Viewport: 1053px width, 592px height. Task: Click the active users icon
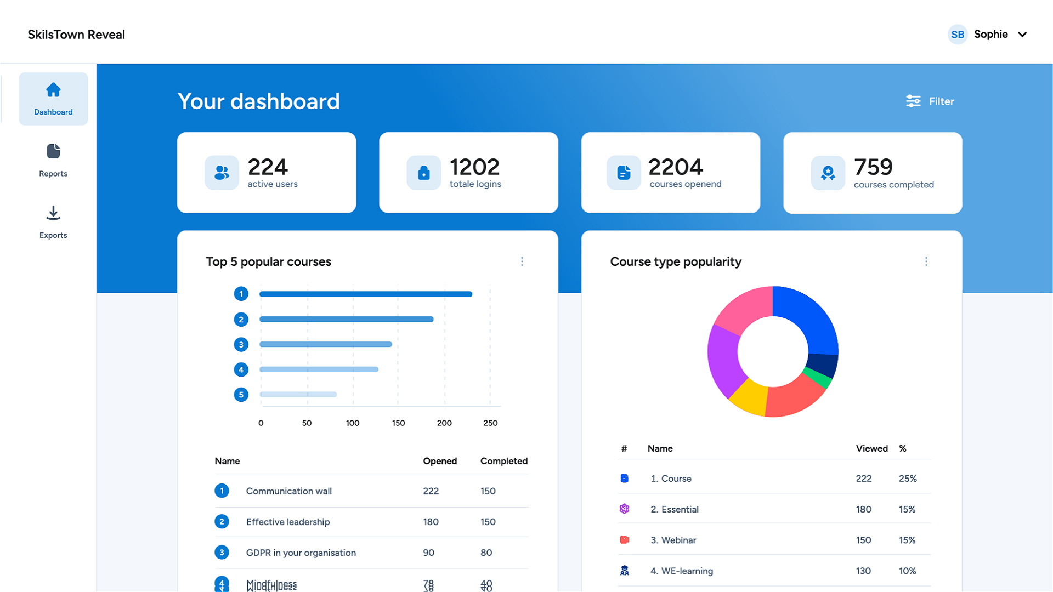[x=222, y=173]
